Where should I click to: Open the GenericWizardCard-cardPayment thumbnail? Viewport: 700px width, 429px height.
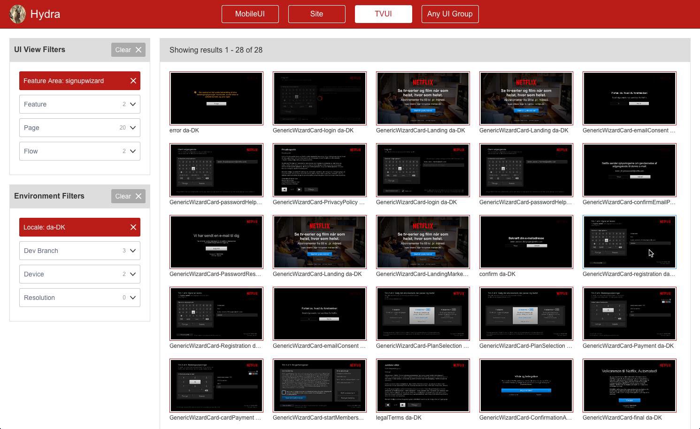point(216,386)
